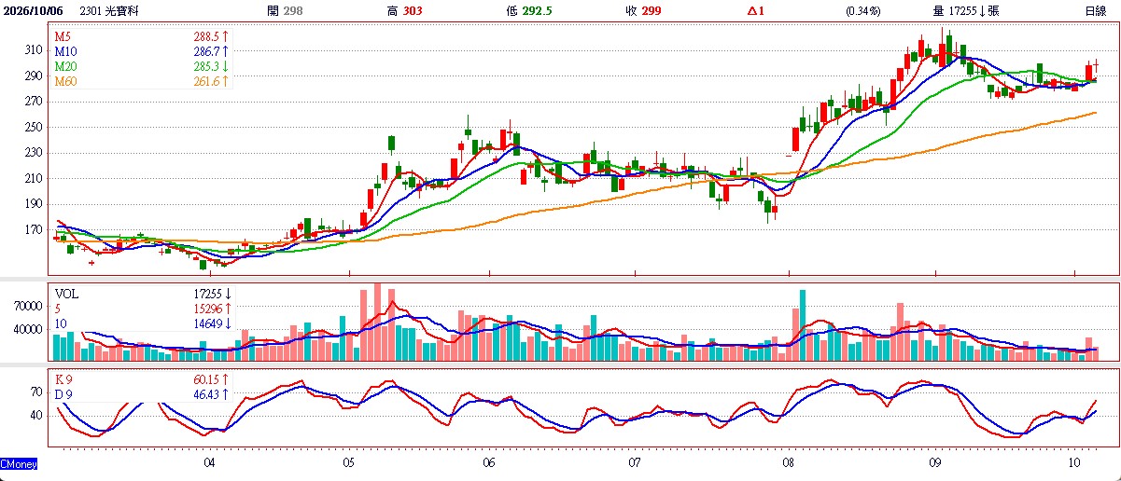This screenshot has height=481, width=1121.
Task: Select the M5 moving average legend
Action: [63, 35]
